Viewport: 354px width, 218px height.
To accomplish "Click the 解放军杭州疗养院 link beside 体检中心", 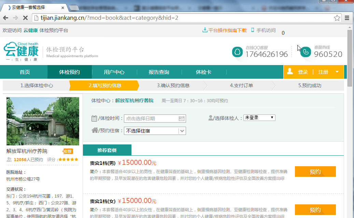I will click(x=134, y=101).
